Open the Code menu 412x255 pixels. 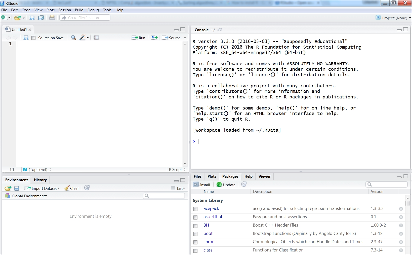26,10
